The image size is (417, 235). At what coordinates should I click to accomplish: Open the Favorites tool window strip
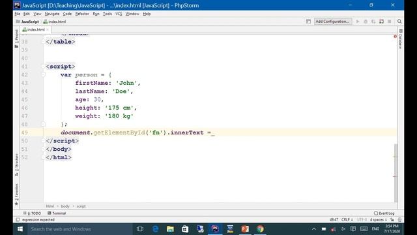tap(16, 195)
